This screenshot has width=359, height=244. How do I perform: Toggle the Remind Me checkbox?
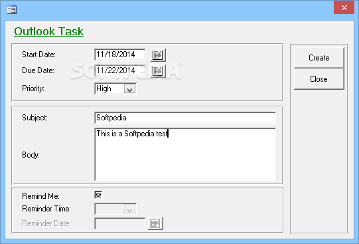tap(98, 195)
